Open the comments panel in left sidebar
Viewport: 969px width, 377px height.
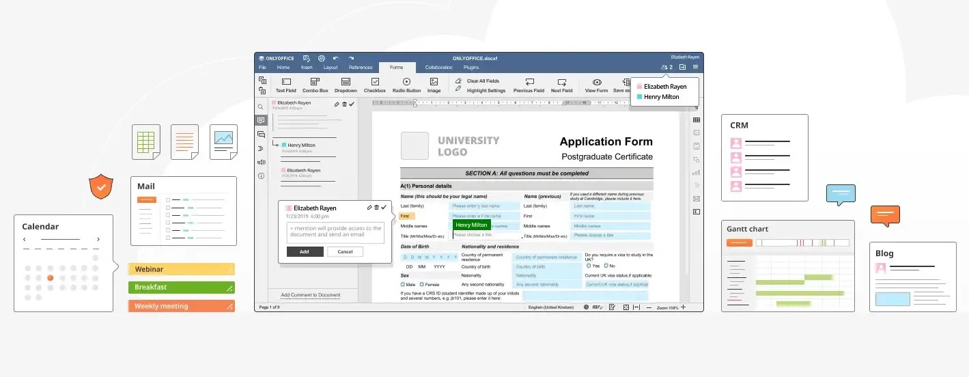pos(261,120)
